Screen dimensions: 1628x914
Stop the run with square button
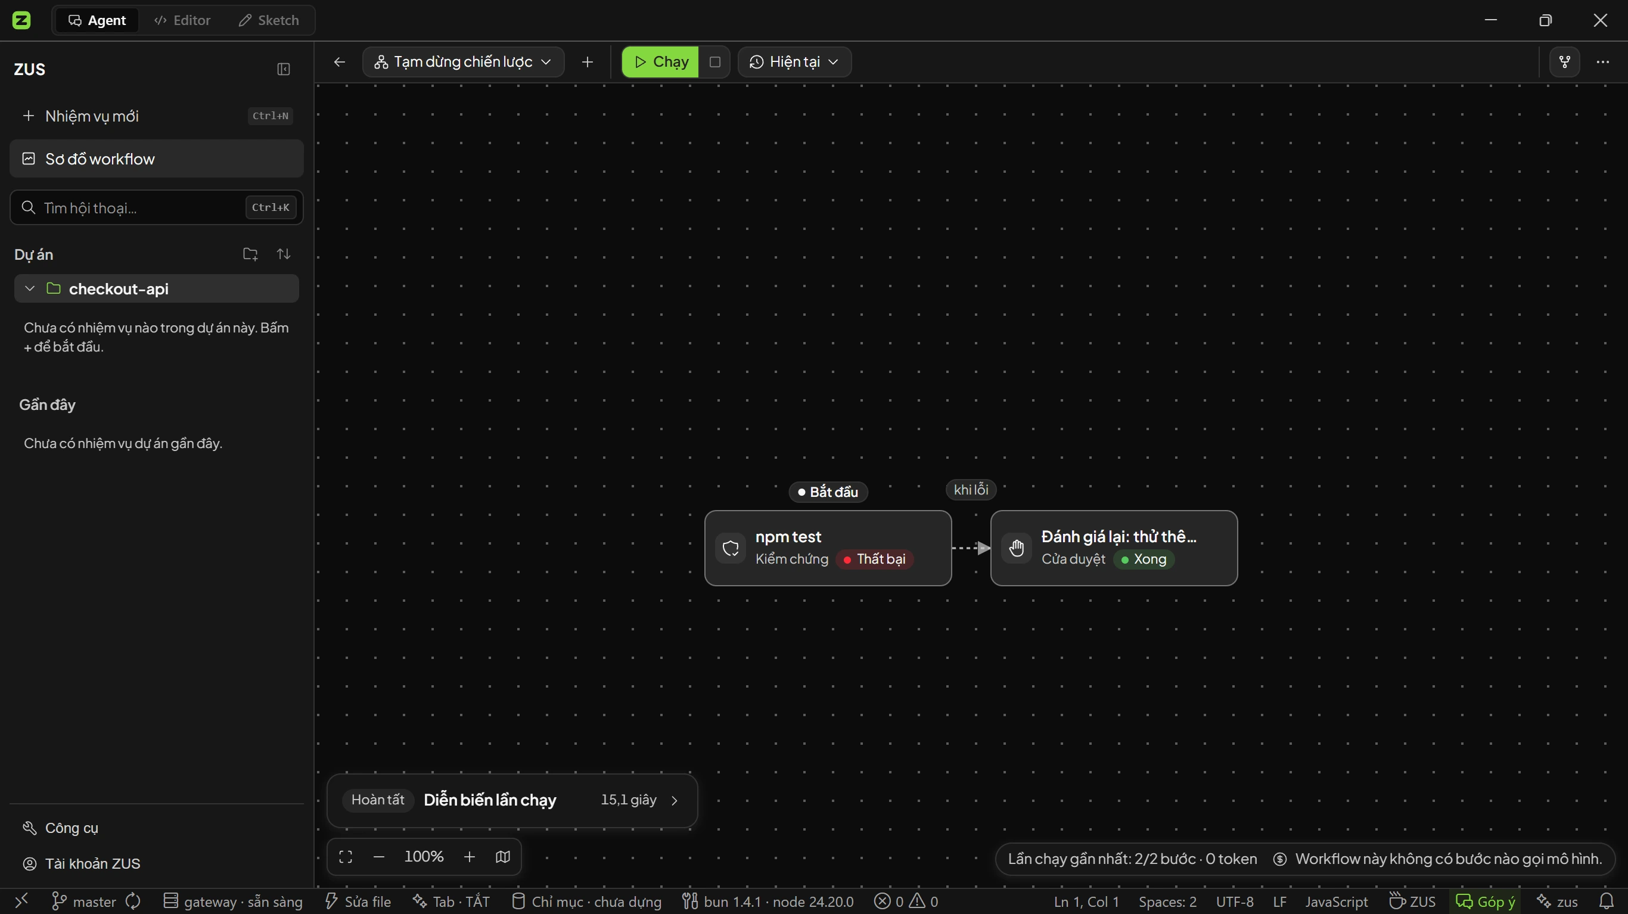(x=714, y=62)
